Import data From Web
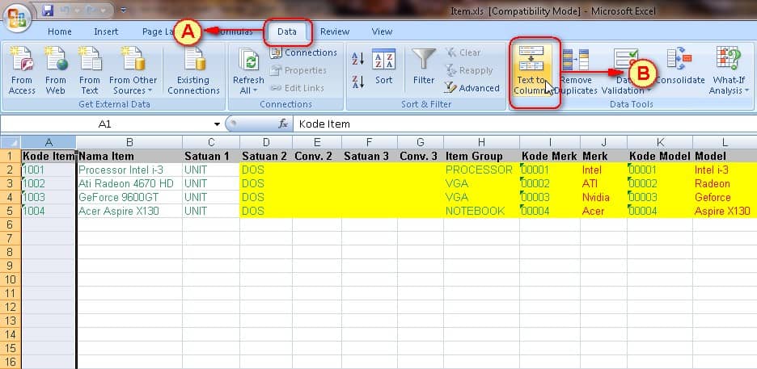The image size is (757, 369). point(56,70)
